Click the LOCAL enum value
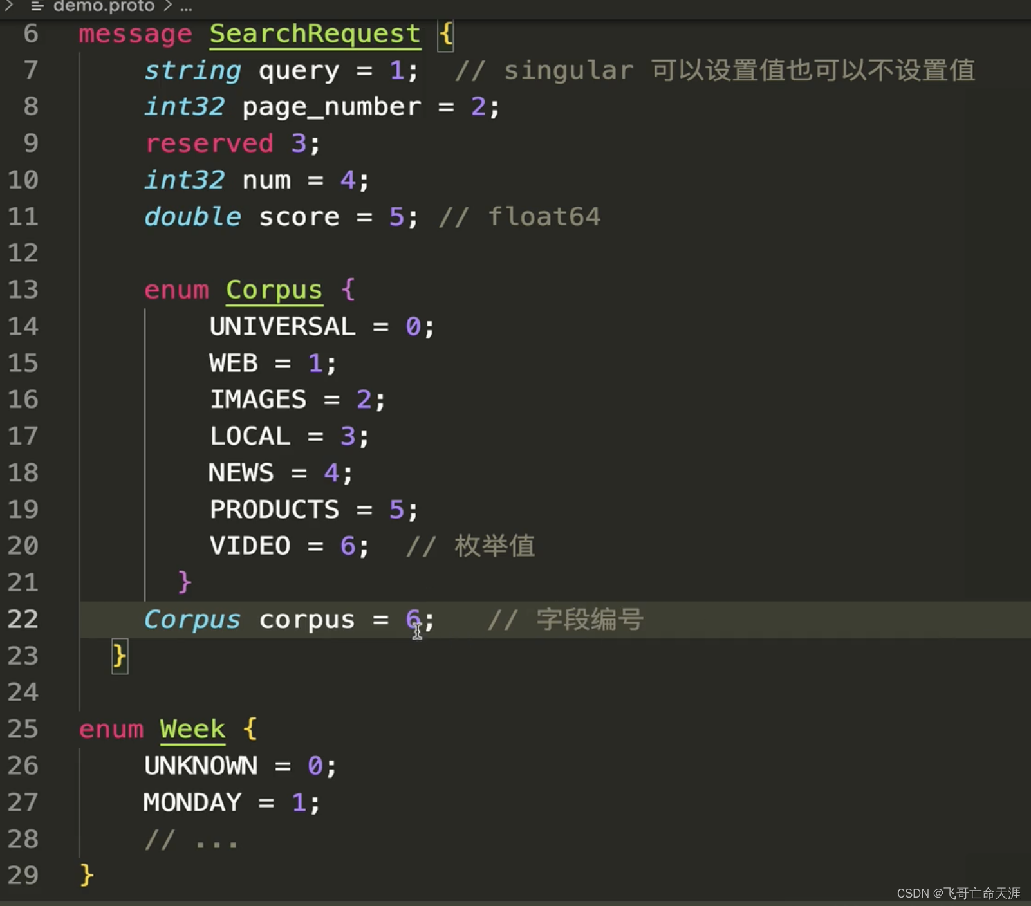Image resolution: width=1031 pixels, height=906 pixels. pyautogui.click(x=250, y=436)
